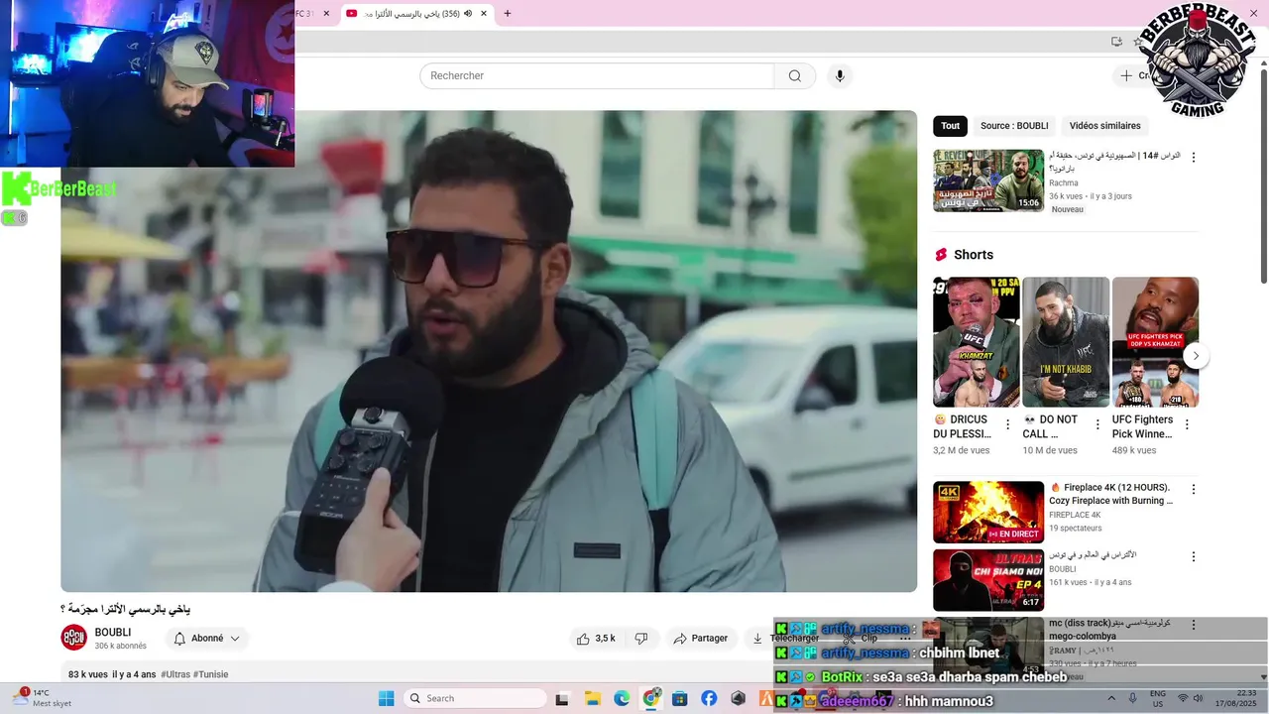The width and height of the screenshot is (1269, 714).
Task: Show next Shorts with the arrow
Action: coord(1196,356)
